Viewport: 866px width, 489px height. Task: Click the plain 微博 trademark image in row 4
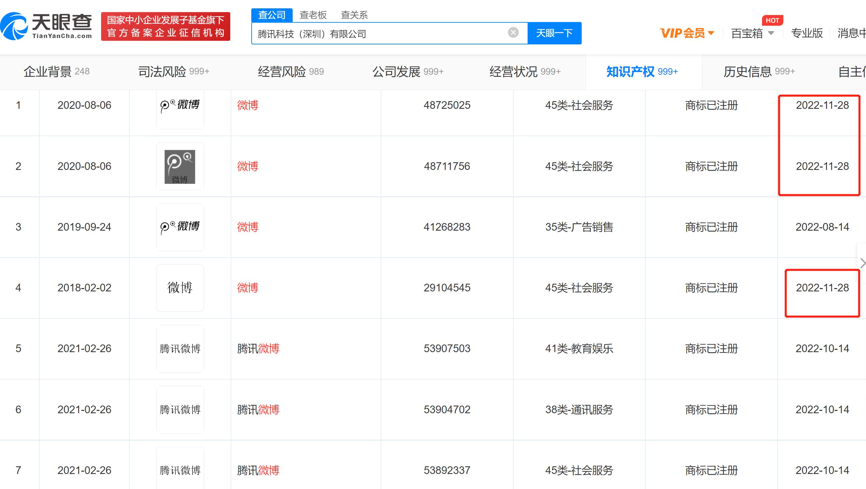[x=180, y=288]
